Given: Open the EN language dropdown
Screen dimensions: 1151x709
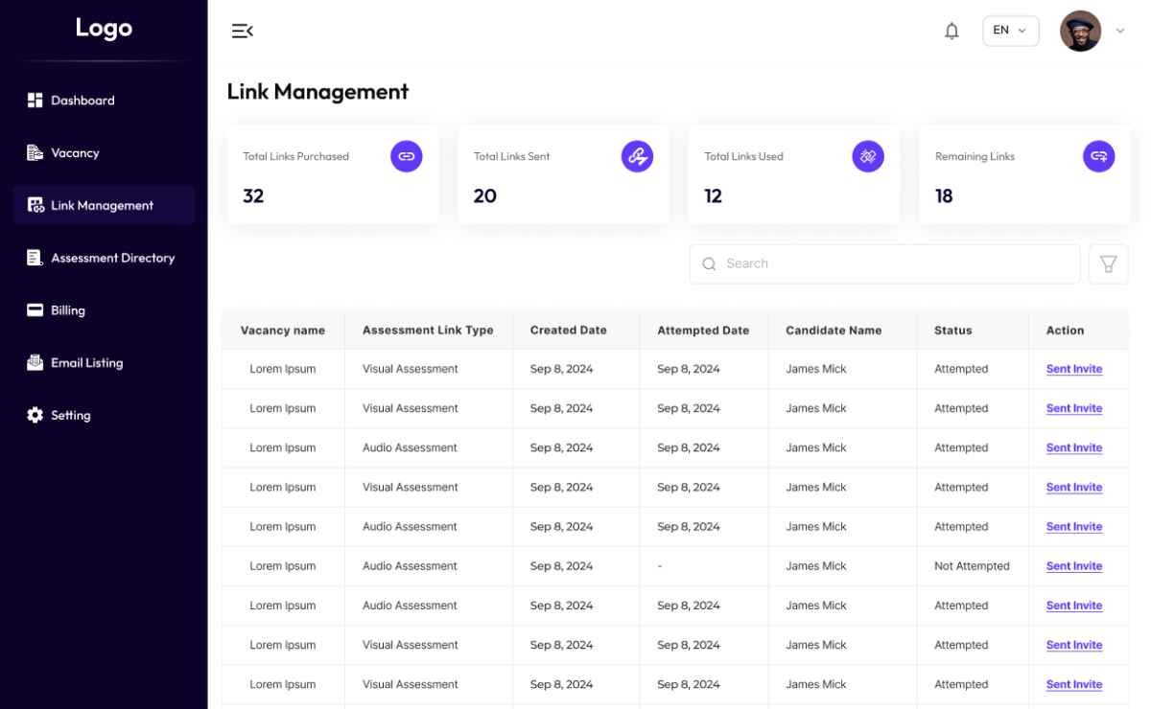Looking at the screenshot, I should tap(1010, 31).
